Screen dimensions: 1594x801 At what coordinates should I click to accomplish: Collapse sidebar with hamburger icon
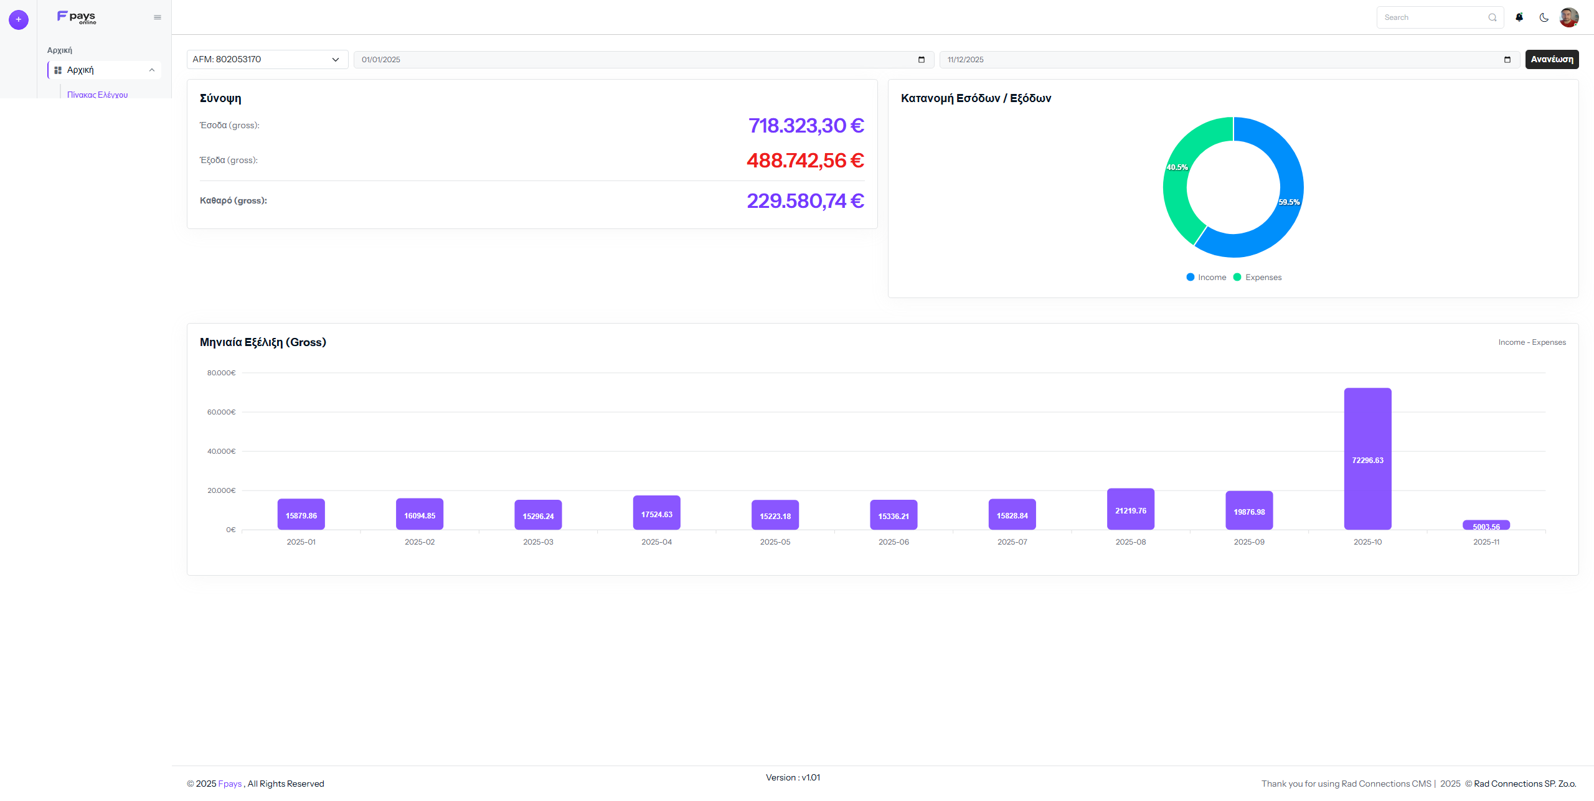158,17
